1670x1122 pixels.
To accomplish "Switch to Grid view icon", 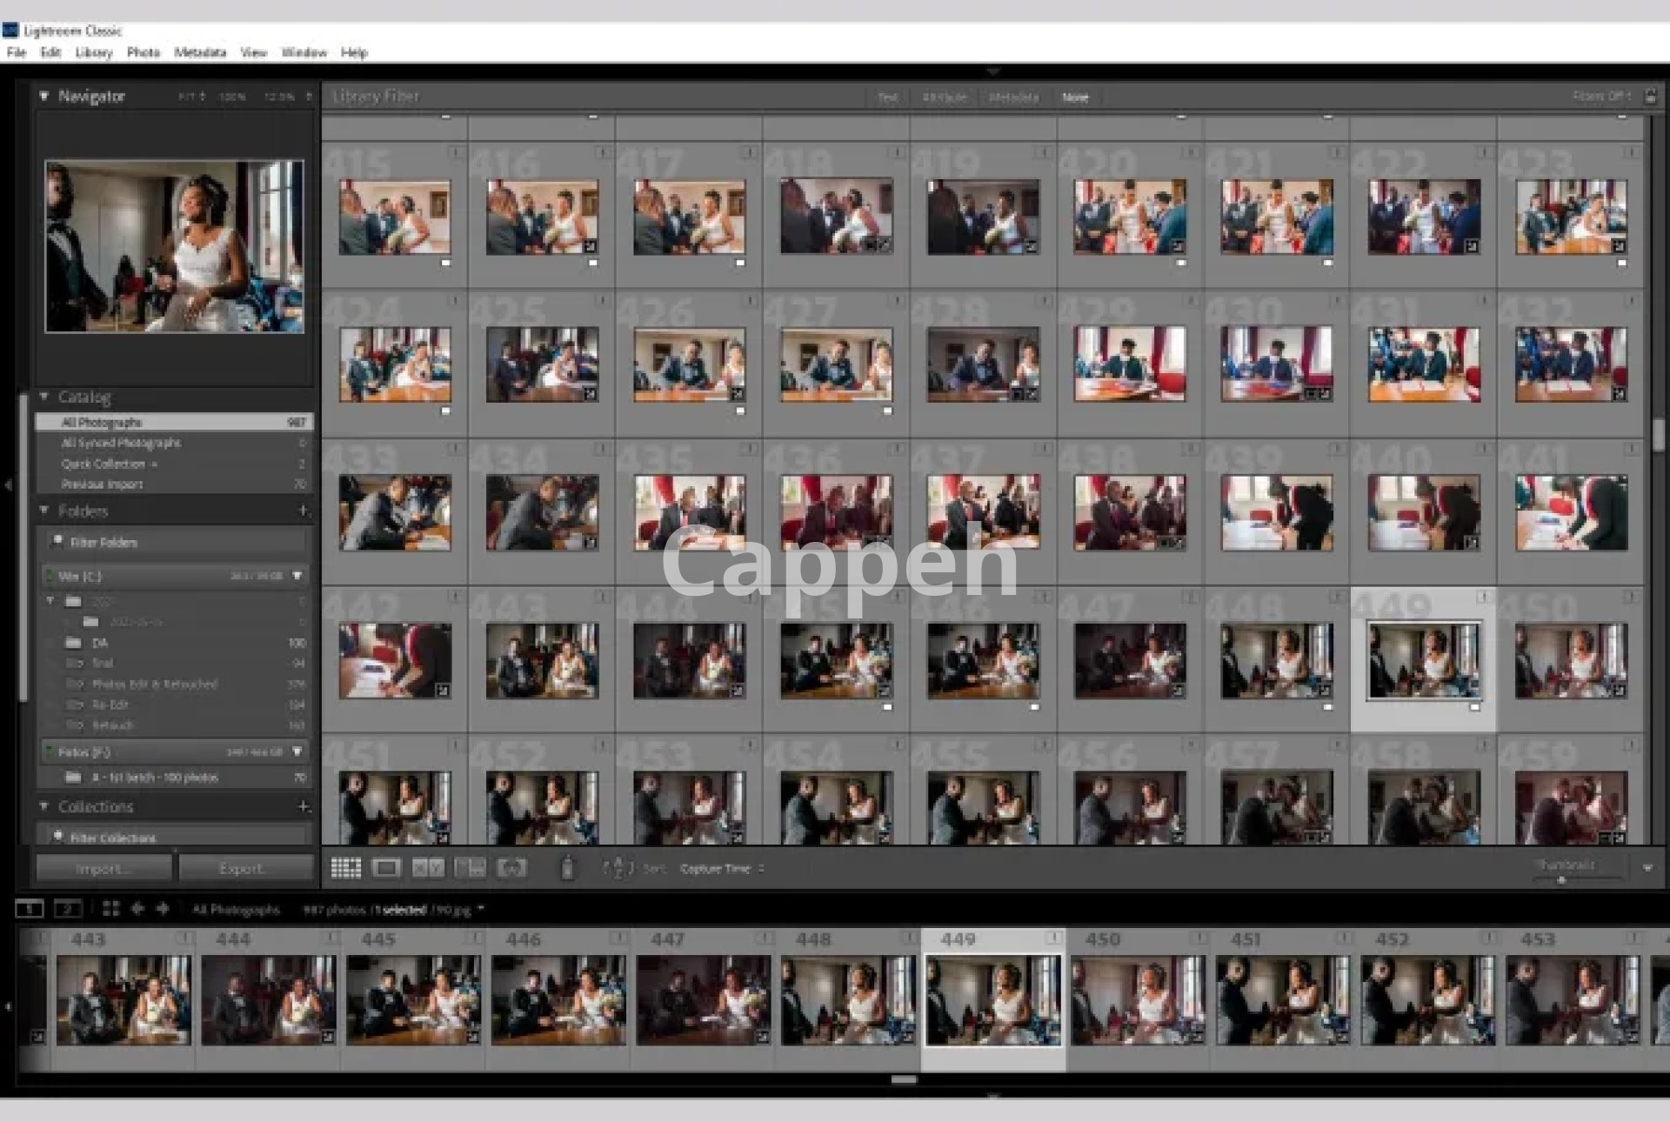I will (345, 868).
